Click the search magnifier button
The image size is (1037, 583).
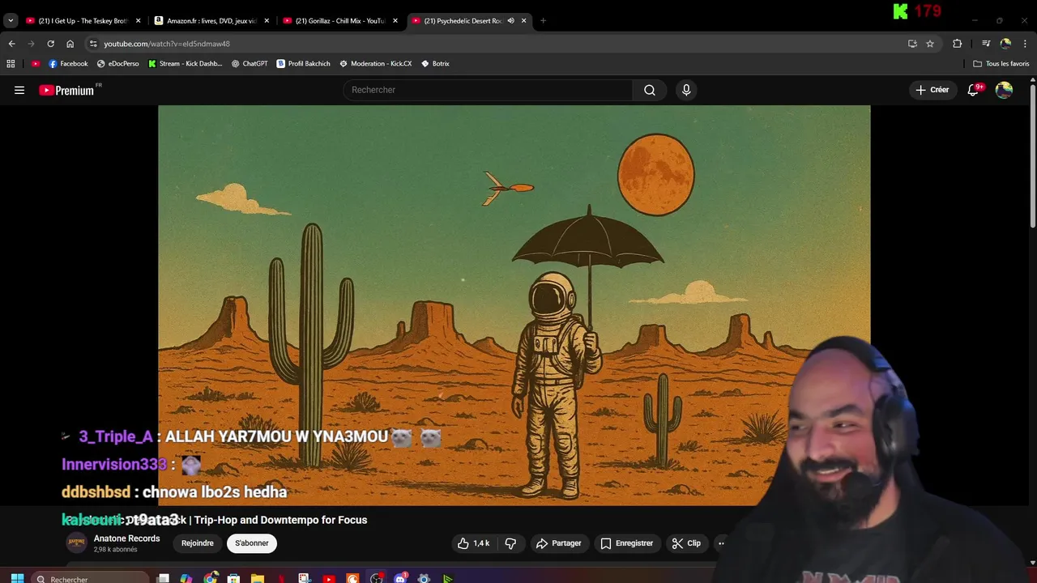click(x=650, y=90)
